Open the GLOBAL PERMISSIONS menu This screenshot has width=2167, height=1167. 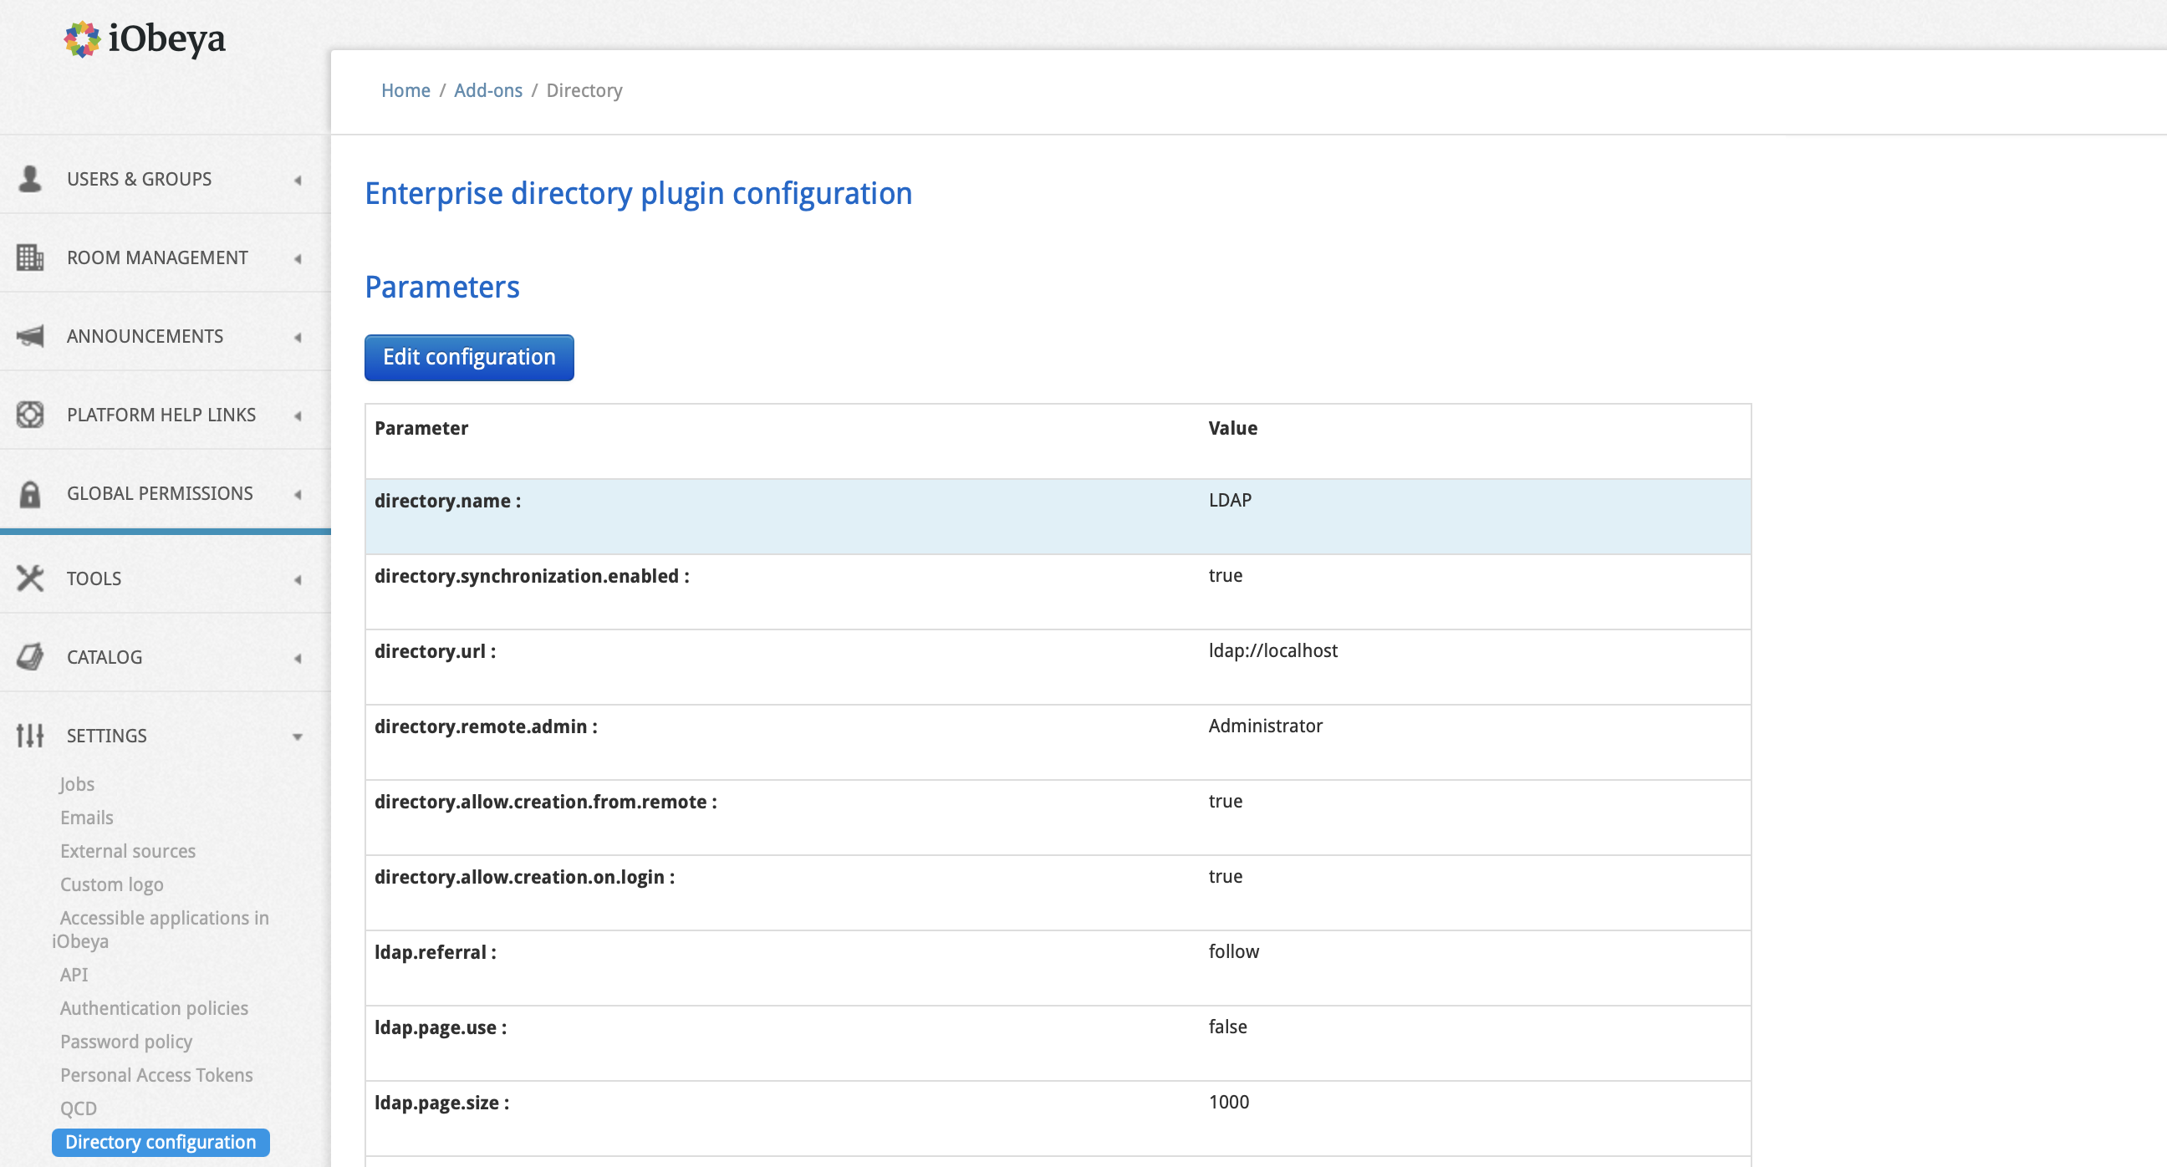(x=160, y=494)
